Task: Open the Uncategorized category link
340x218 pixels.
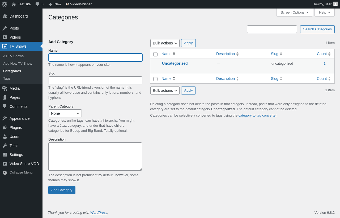Action: pyautogui.click(x=175, y=63)
